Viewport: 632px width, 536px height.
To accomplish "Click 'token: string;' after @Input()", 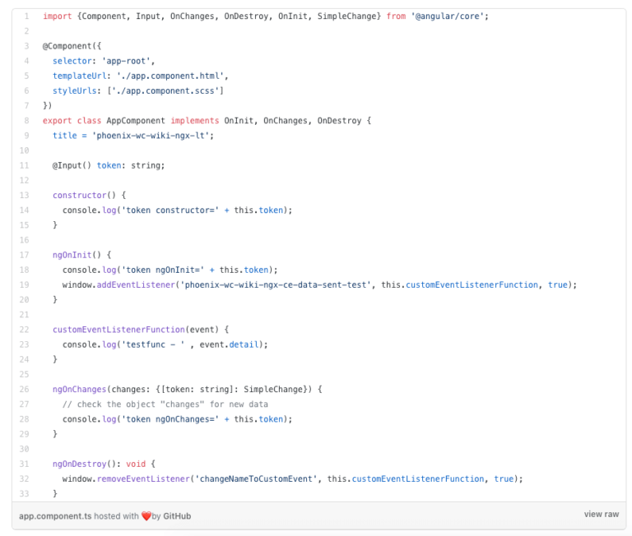I will click(x=131, y=165).
